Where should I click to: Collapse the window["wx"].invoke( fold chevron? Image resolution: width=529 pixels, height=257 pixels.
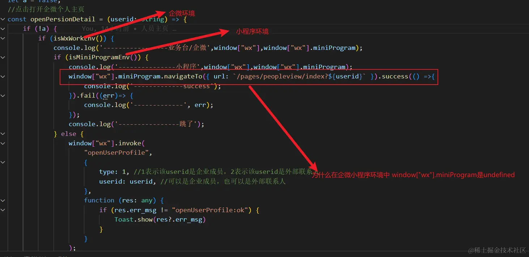click(x=3, y=143)
